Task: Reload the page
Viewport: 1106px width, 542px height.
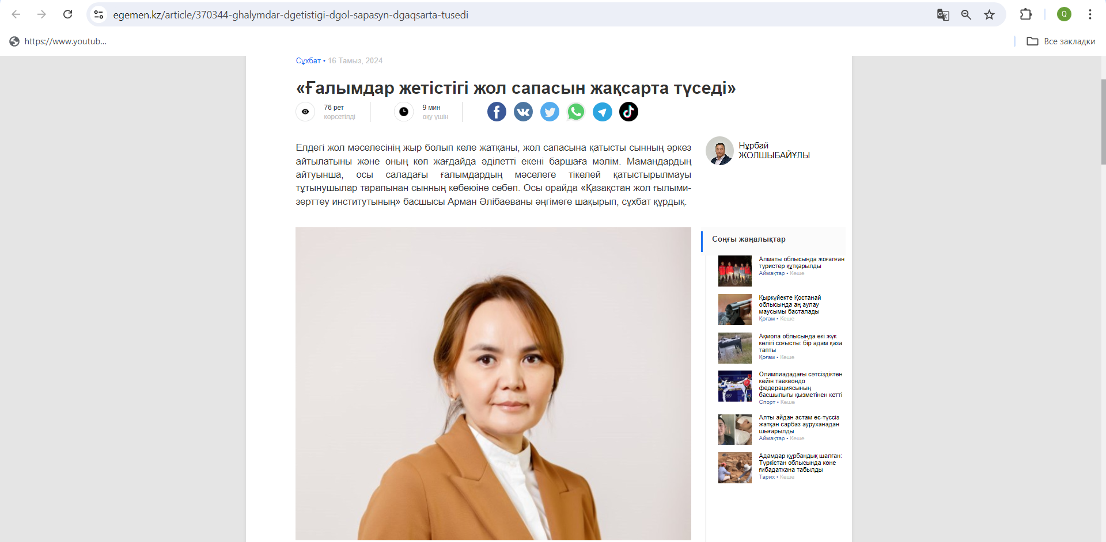Action: tap(67, 14)
